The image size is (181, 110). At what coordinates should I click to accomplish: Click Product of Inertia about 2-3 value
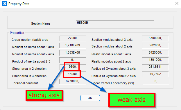[x=73, y=60]
